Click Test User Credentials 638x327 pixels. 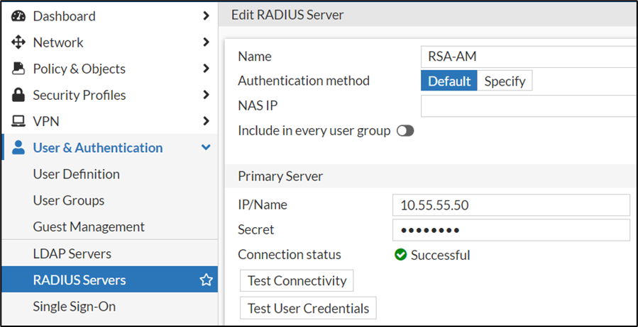[308, 309]
